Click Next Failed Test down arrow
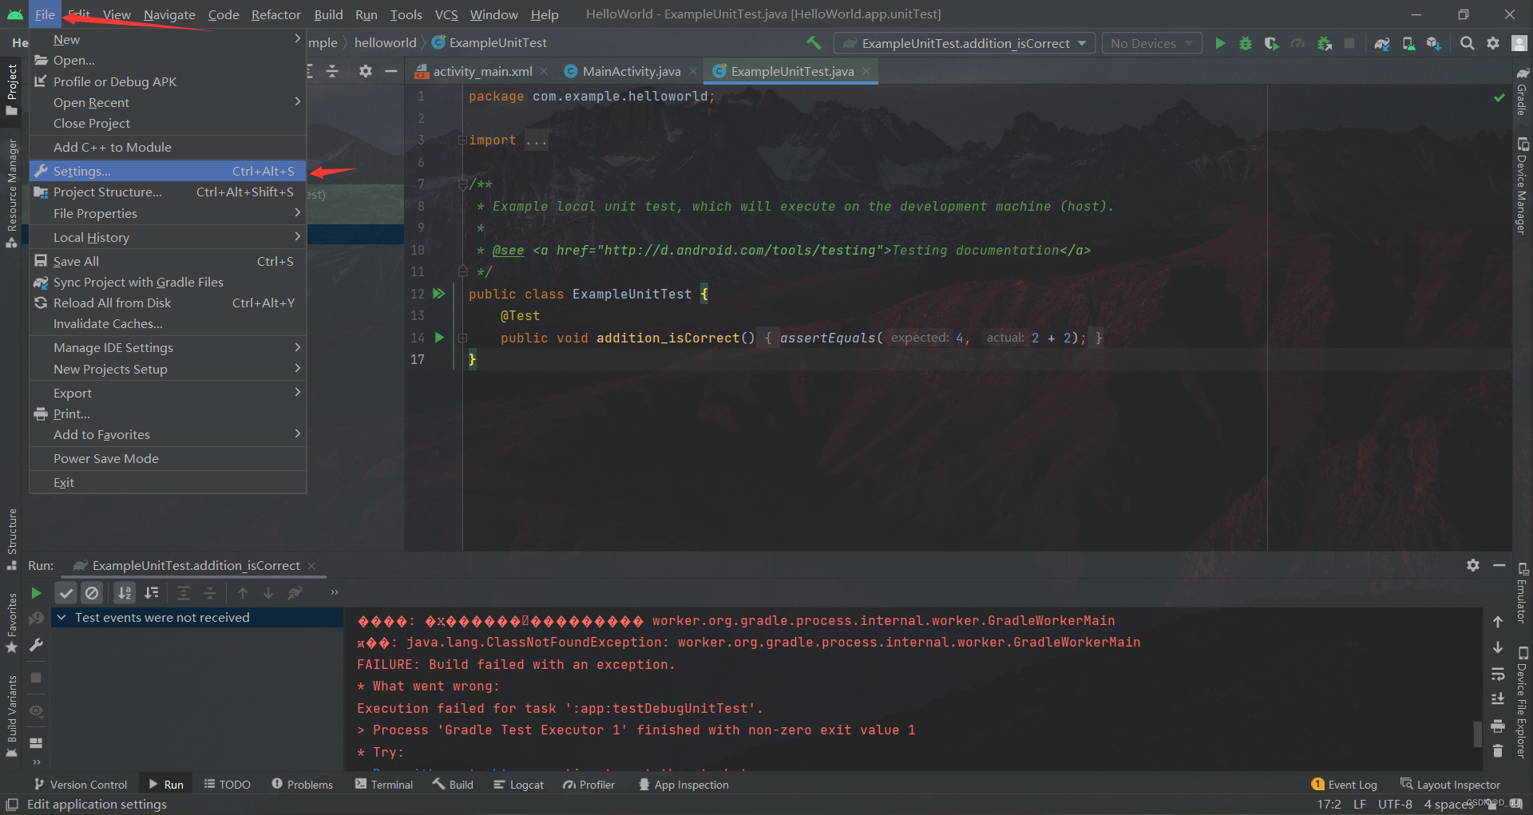The image size is (1533, 815). (x=268, y=593)
